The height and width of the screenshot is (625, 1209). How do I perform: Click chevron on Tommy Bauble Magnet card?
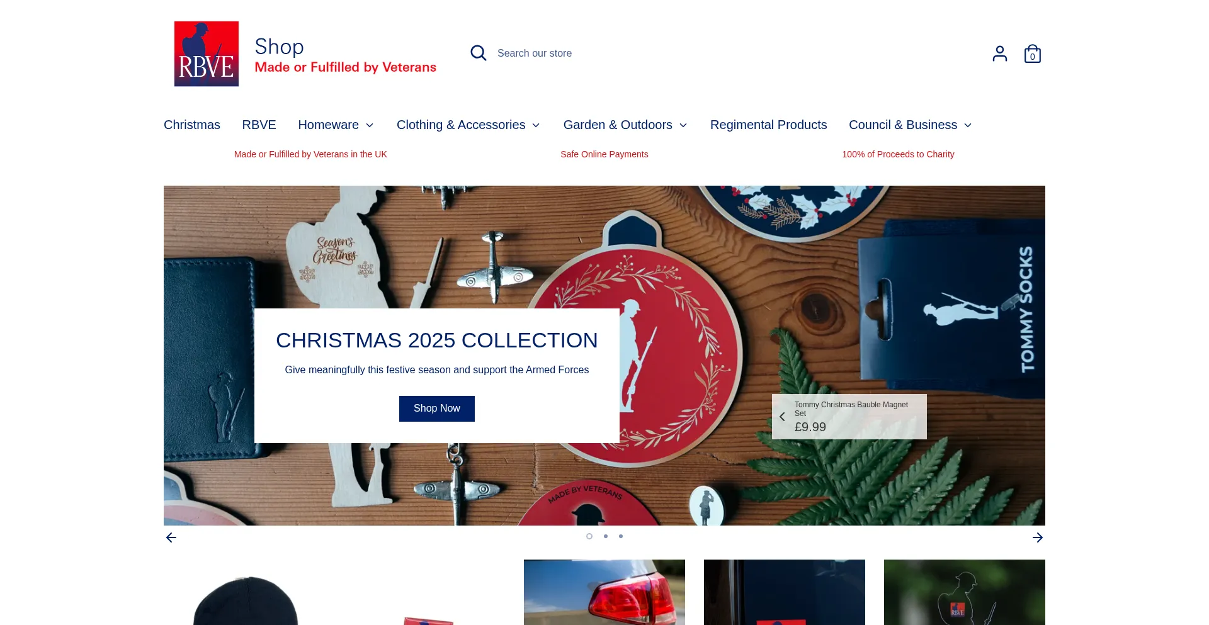(x=782, y=417)
